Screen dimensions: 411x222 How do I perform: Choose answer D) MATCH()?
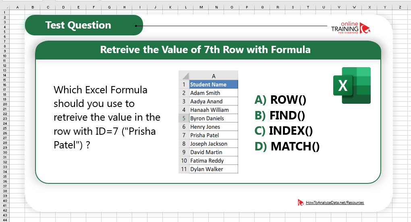point(287,146)
